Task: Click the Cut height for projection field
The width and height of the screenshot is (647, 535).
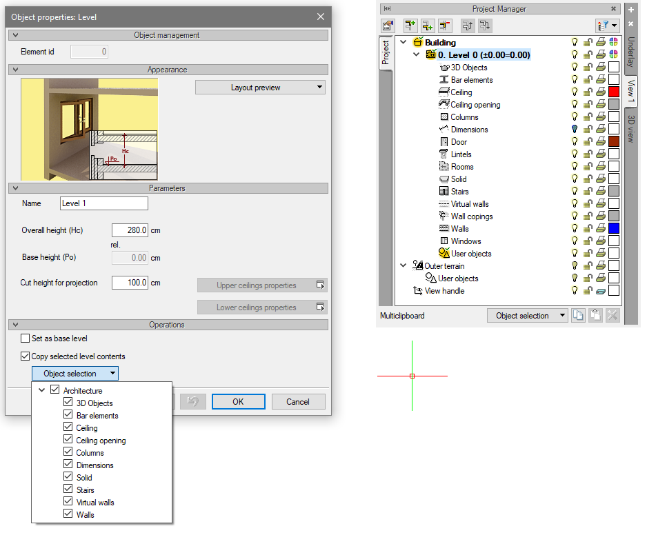Action: 130,283
